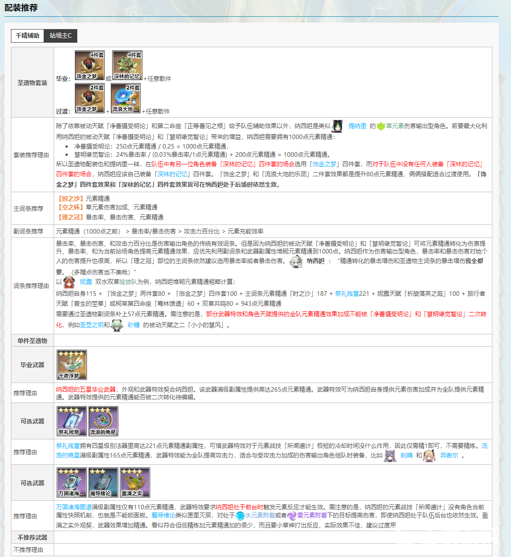Open the 祭礼残章 link in 词条推荐理由
The image size is (511, 557).
[347, 293]
